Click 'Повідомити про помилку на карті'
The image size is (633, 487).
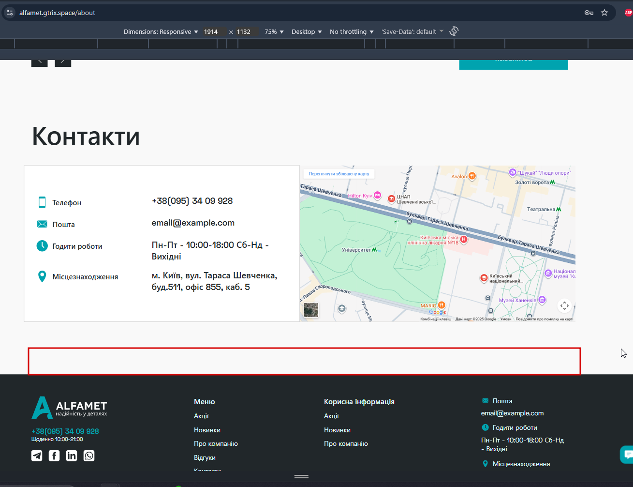(x=545, y=319)
